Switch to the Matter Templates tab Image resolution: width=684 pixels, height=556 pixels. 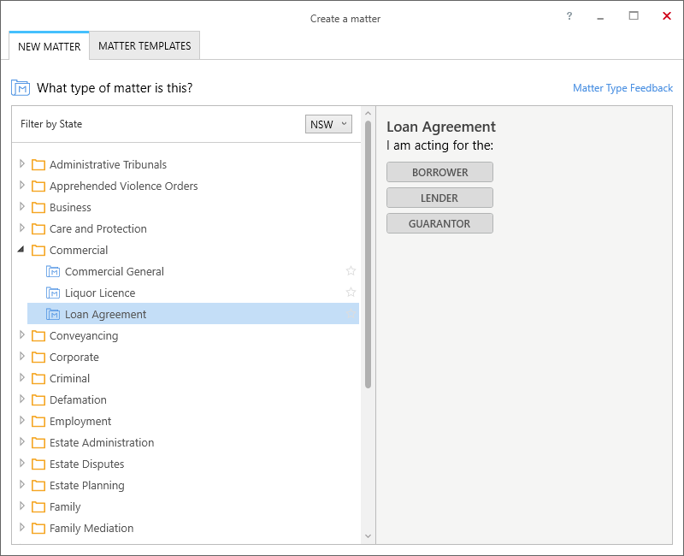click(144, 46)
